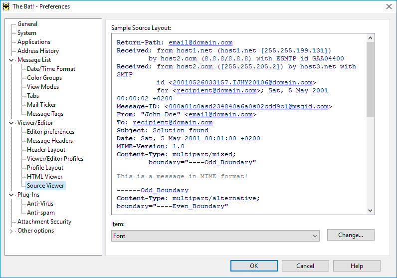This screenshot has width=397, height=278.
Task: Open Date/Time Format settings
Action: pyautogui.click(x=51, y=69)
